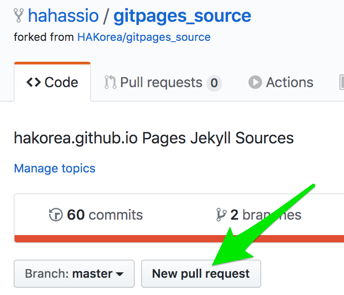Select the Code tab
Viewport: 344px width, 295px height.
52,82
